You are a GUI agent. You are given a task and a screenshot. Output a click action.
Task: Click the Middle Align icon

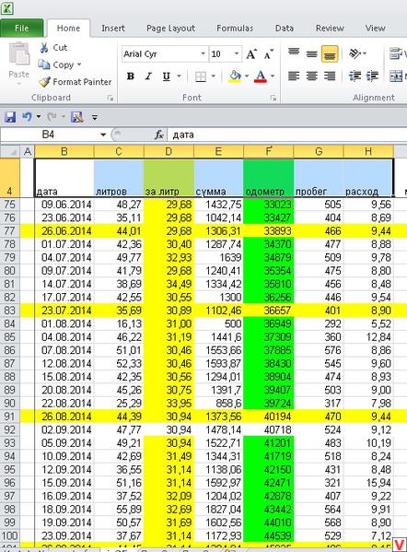pos(311,53)
